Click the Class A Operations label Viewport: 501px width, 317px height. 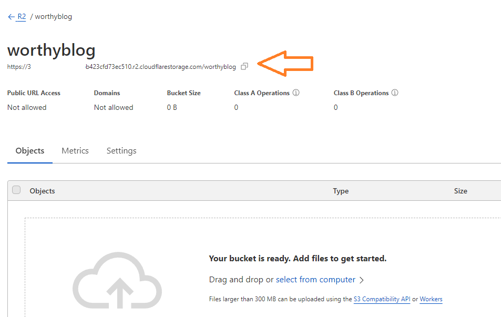coord(262,93)
